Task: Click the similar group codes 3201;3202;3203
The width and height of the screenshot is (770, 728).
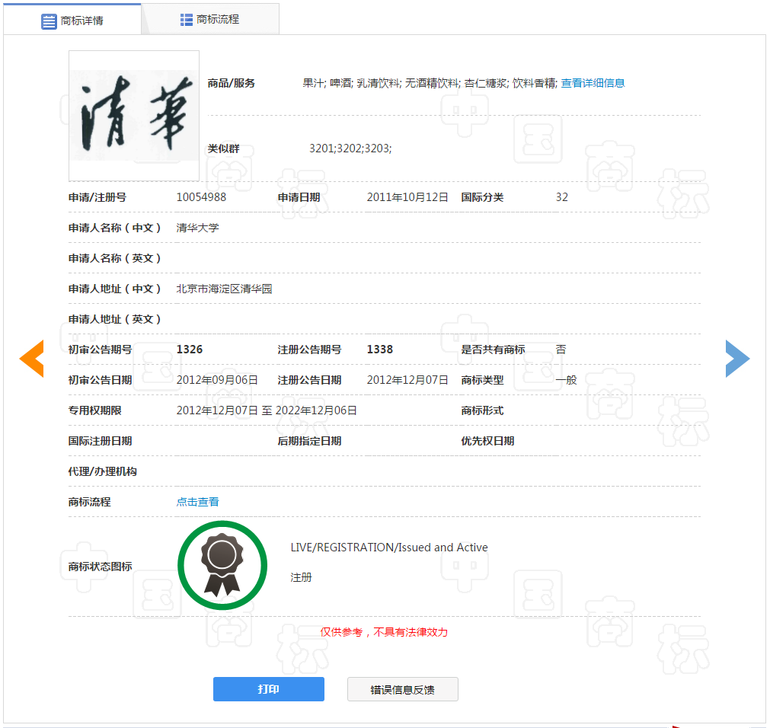Action: [350, 148]
